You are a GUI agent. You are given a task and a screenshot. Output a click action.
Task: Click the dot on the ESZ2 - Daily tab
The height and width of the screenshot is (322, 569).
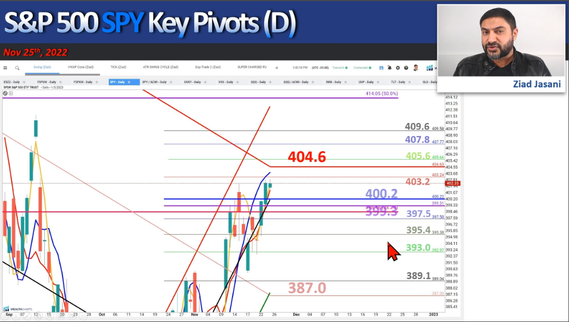tap(24, 82)
